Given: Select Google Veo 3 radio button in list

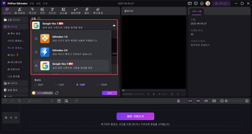Looking at the screenshot, I should coord(36,65).
